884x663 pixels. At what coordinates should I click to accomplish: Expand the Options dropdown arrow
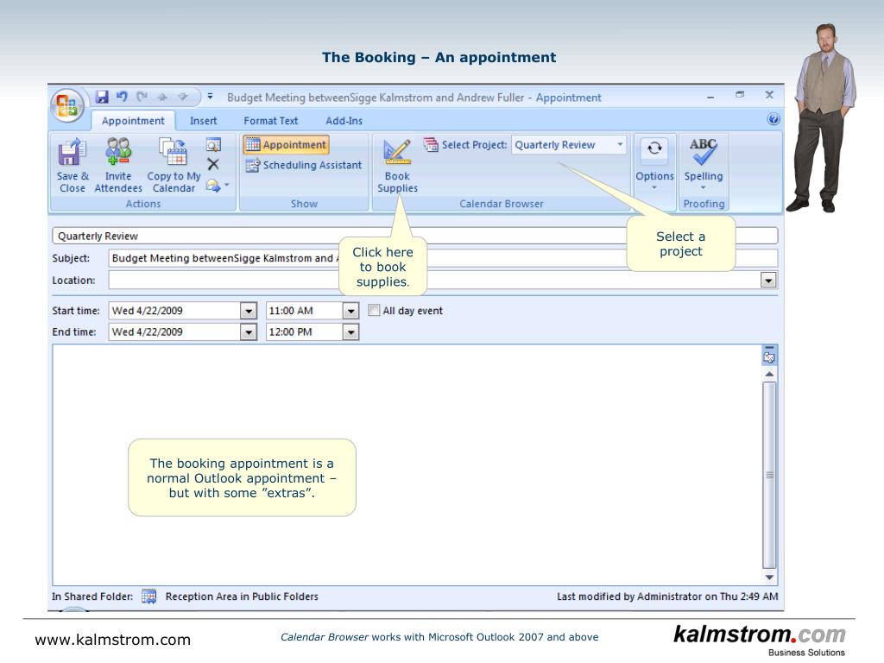(654, 187)
